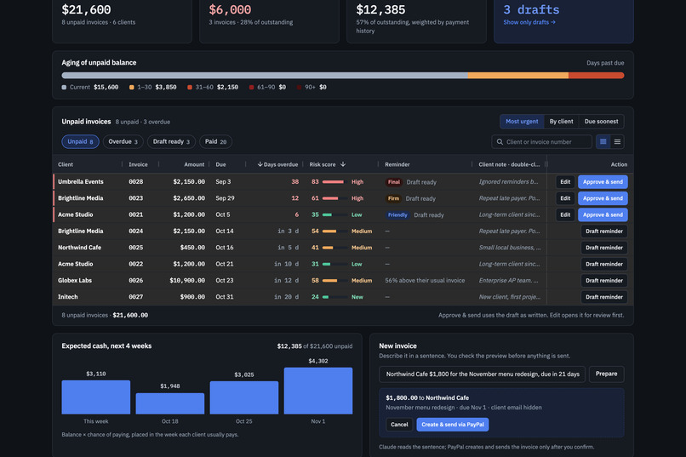This screenshot has width=686, height=457.
Task: Open the New client, first project note
Action: tap(509, 297)
